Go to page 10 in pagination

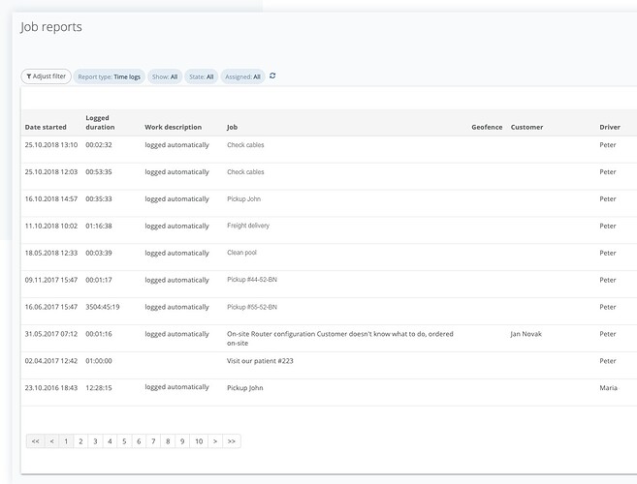click(x=199, y=441)
